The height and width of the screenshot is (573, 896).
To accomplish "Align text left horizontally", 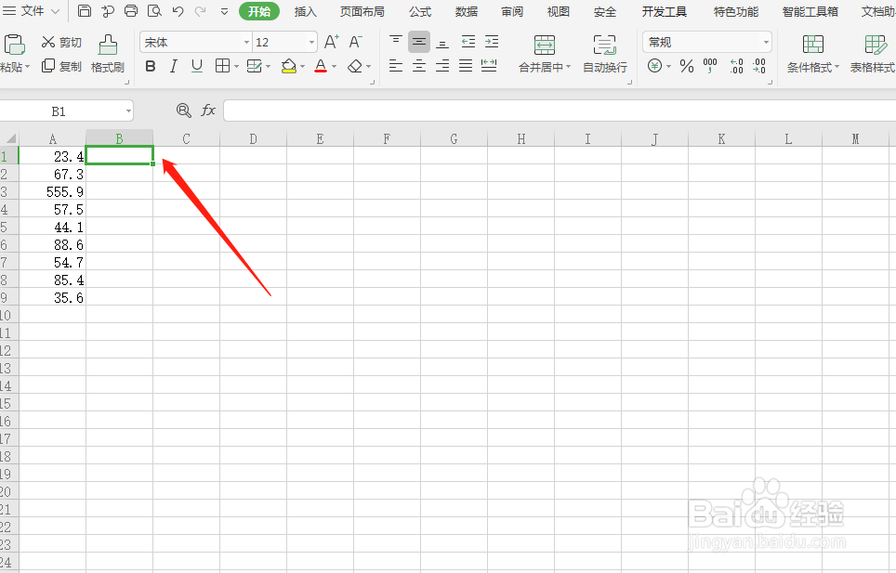I will (395, 66).
